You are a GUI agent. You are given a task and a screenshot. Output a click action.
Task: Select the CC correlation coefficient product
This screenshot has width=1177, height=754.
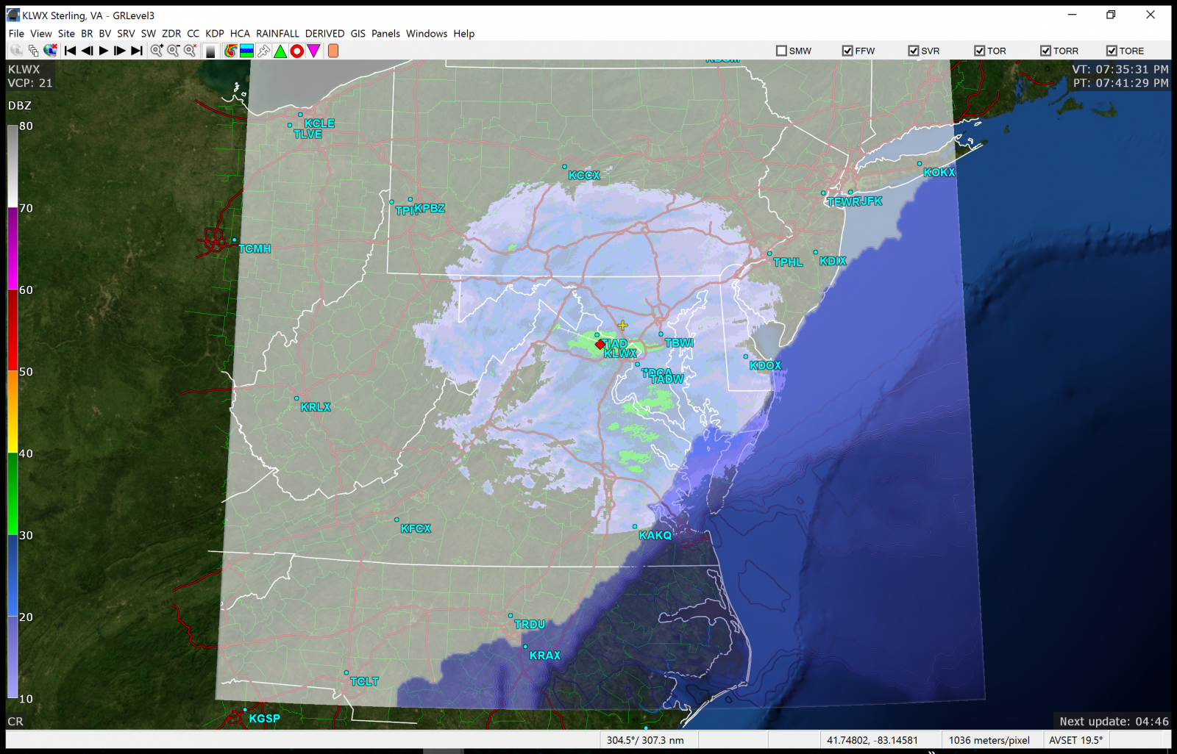pyautogui.click(x=193, y=34)
